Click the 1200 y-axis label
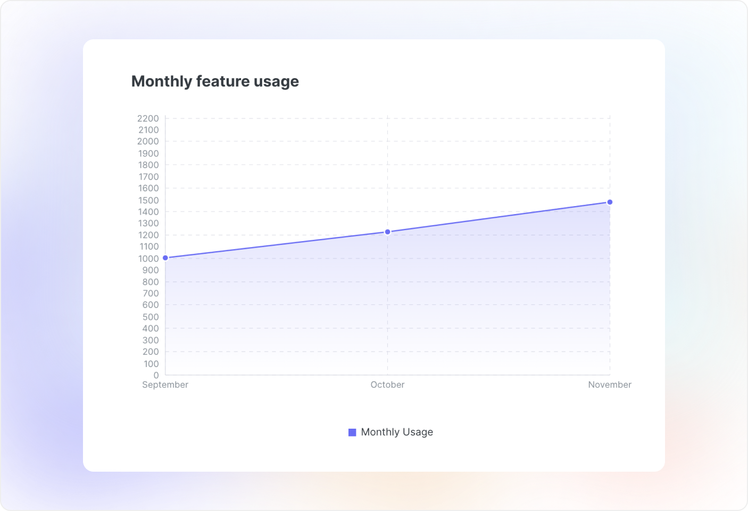748x511 pixels. pos(148,235)
